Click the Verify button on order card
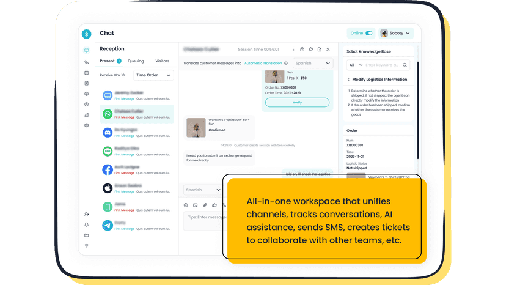Viewport: 506px width, 285px height. (x=297, y=102)
